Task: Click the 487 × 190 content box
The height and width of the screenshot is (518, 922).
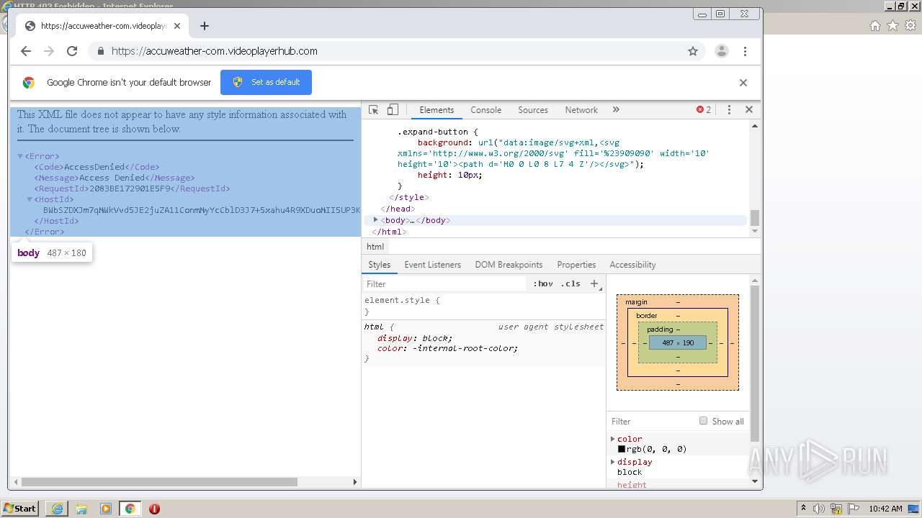Action: (678, 343)
